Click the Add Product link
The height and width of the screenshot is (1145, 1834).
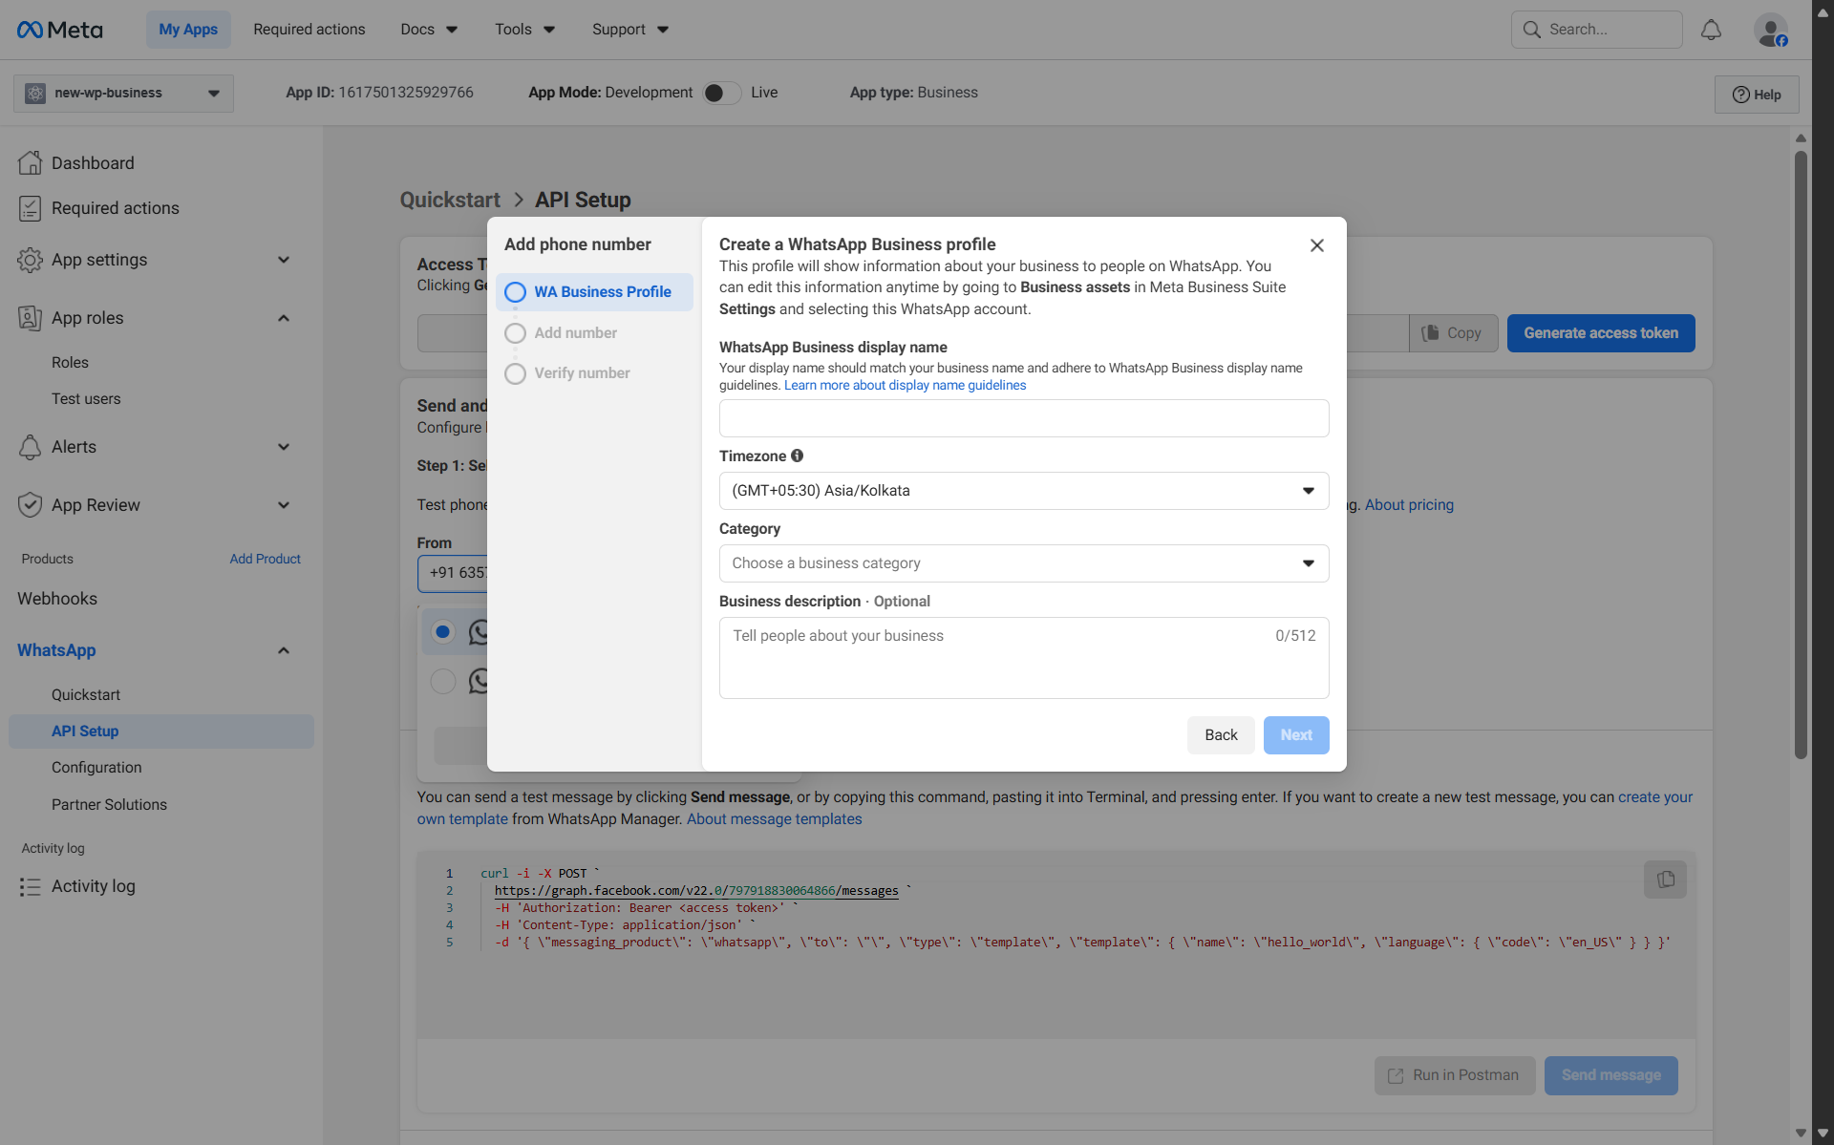[265, 560]
